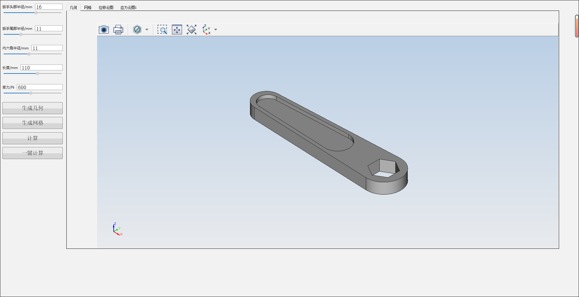Click the 计算 button
The height and width of the screenshot is (297, 579).
pos(33,138)
